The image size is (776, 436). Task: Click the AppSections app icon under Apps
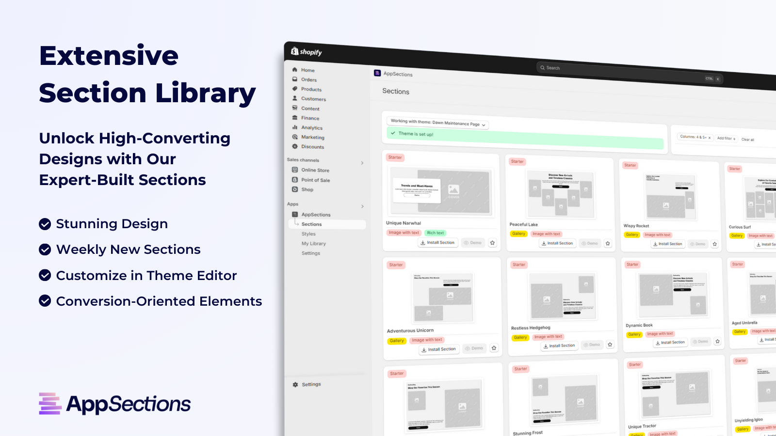[x=295, y=215]
